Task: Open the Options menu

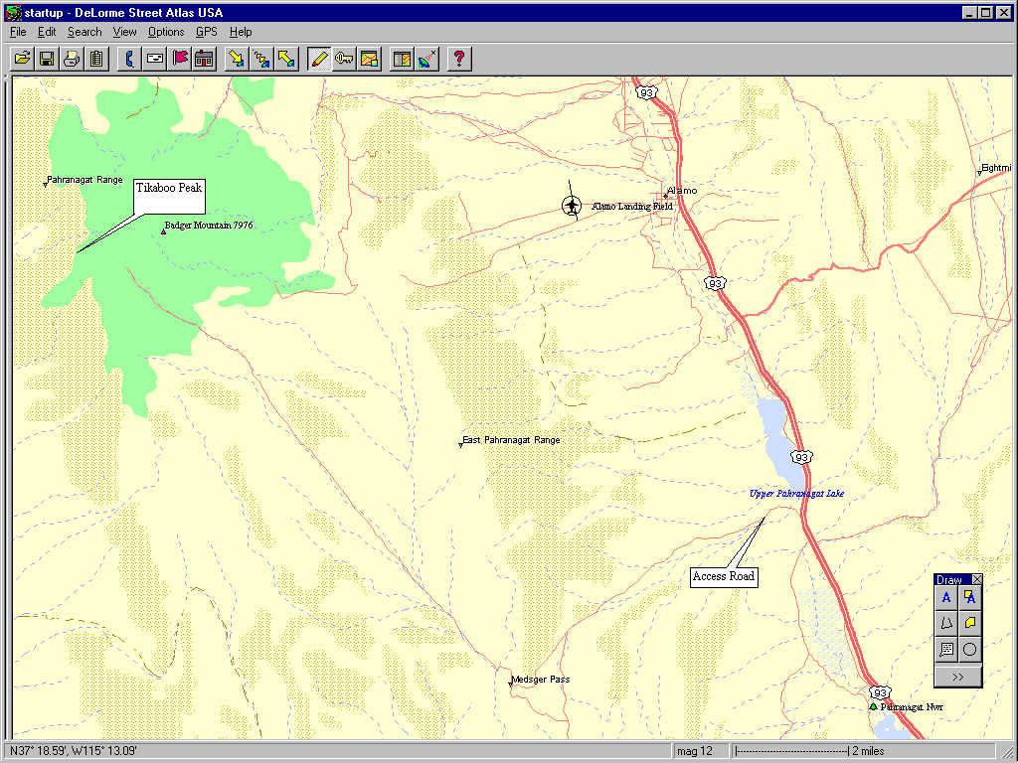Action: [x=166, y=32]
